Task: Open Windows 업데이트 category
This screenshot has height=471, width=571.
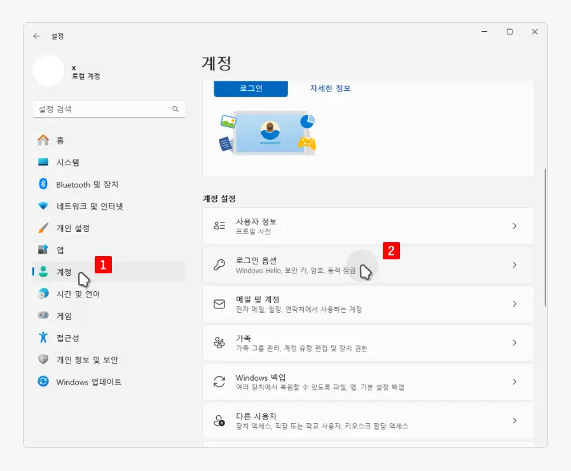Action: [x=109, y=381]
